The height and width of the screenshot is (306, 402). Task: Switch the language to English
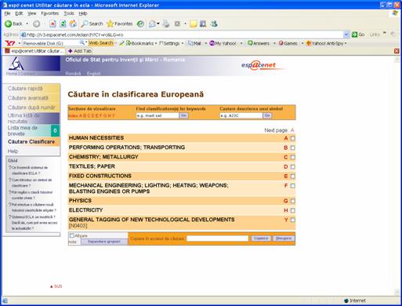(x=93, y=74)
